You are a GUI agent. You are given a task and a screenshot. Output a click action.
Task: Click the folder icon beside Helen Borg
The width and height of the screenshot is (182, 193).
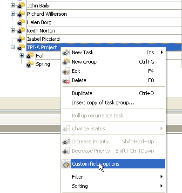tap(21, 22)
